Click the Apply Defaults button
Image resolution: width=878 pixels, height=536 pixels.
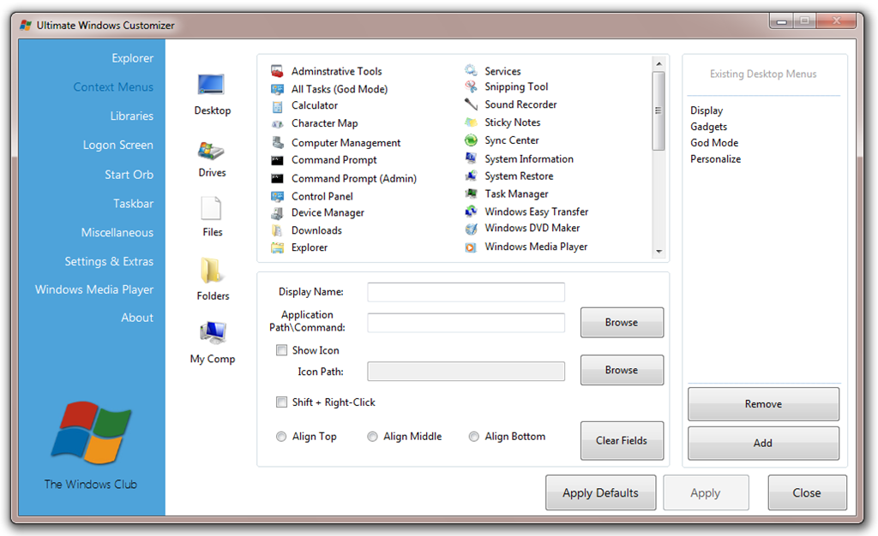[600, 493]
